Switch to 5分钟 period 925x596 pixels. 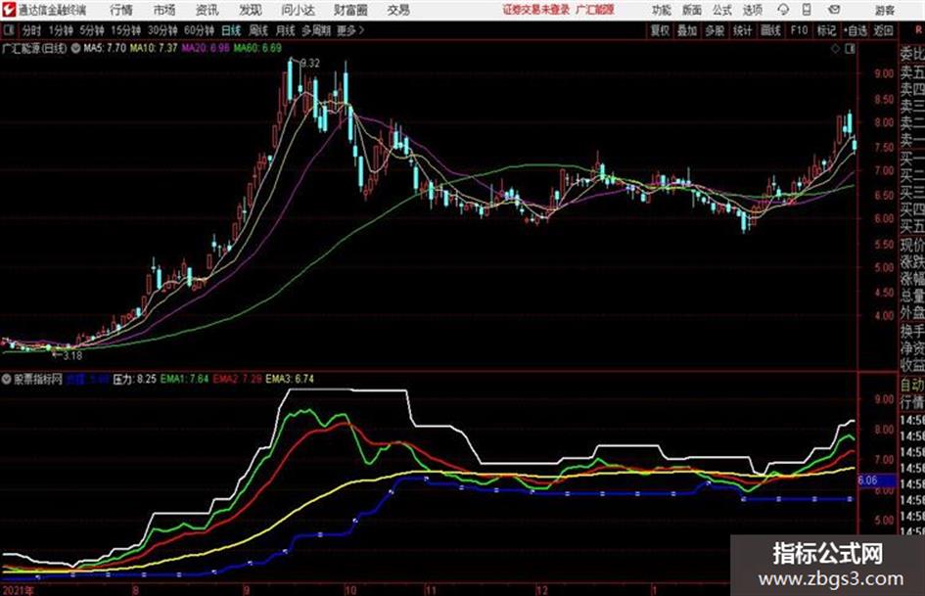coord(91,30)
